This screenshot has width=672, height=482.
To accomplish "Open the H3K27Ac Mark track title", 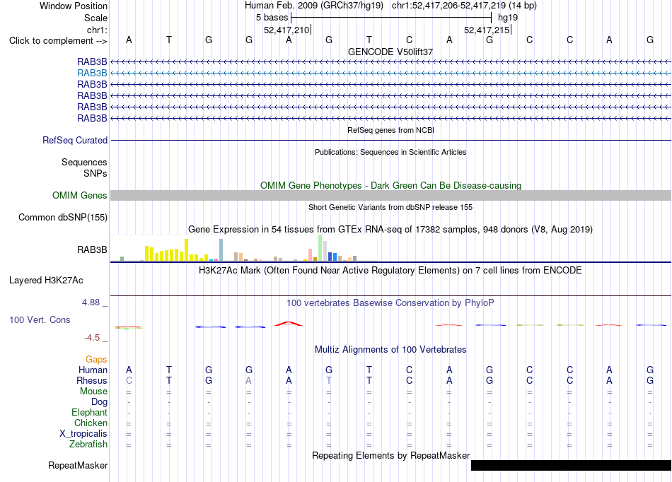I will coord(390,271).
